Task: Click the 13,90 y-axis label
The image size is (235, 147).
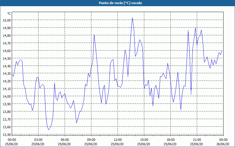Action: coord(7,104)
